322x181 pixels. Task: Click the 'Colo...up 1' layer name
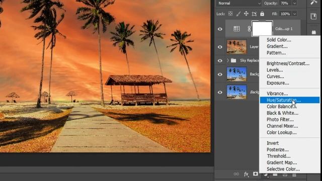pos(284,29)
